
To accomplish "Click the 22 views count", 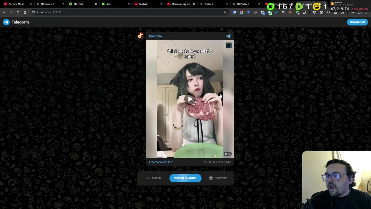I will pyautogui.click(x=208, y=162).
